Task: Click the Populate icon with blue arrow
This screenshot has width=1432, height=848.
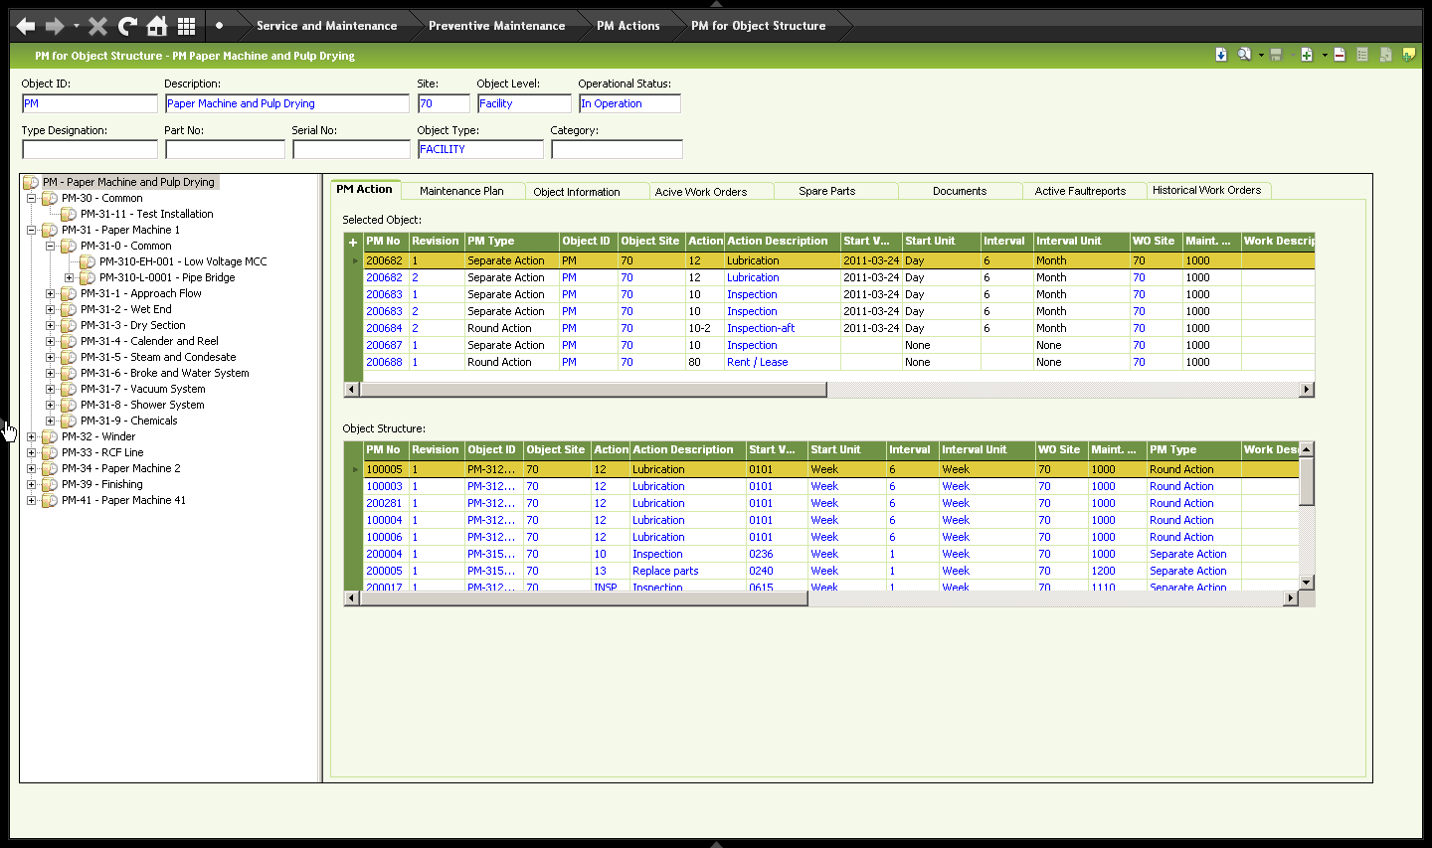Action: click(x=1221, y=55)
